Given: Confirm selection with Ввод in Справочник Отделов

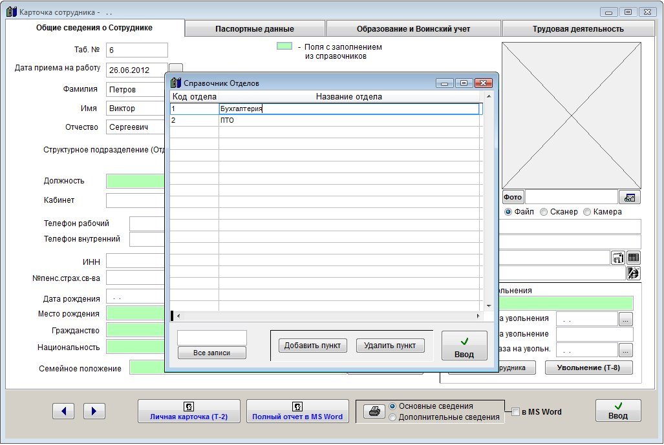Looking at the screenshot, I should click(464, 346).
